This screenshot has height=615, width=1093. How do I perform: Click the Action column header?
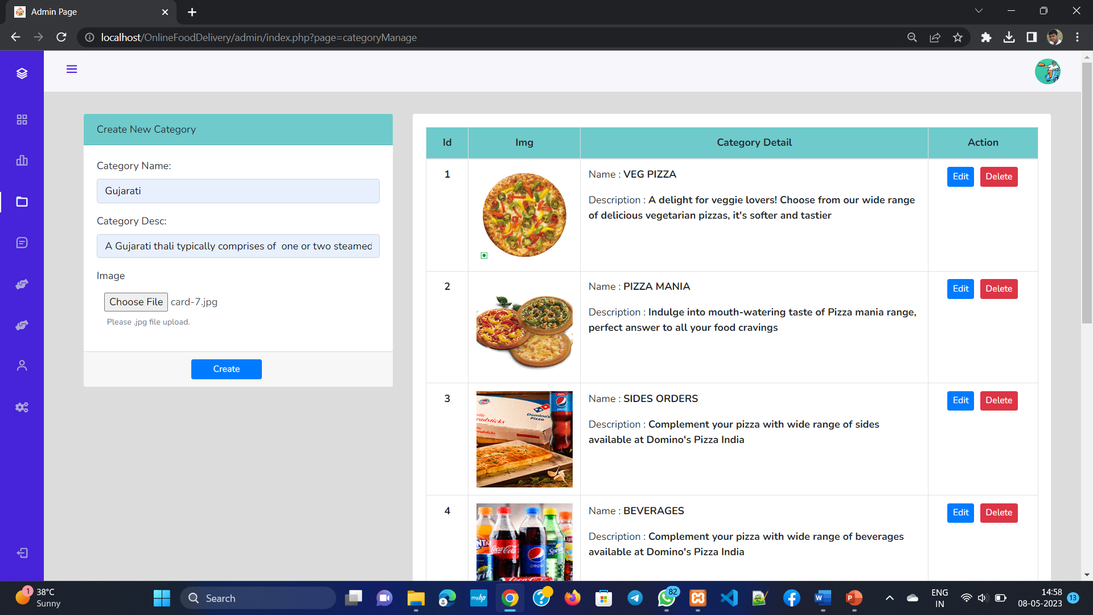click(983, 142)
